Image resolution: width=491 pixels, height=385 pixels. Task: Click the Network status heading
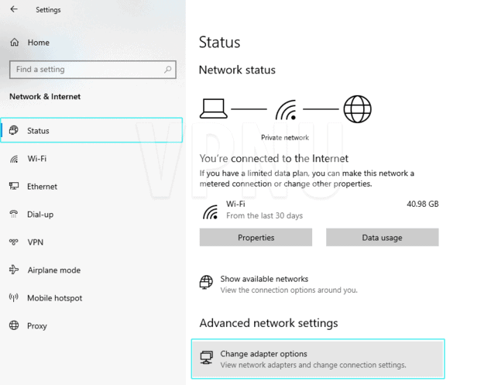click(x=237, y=70)
